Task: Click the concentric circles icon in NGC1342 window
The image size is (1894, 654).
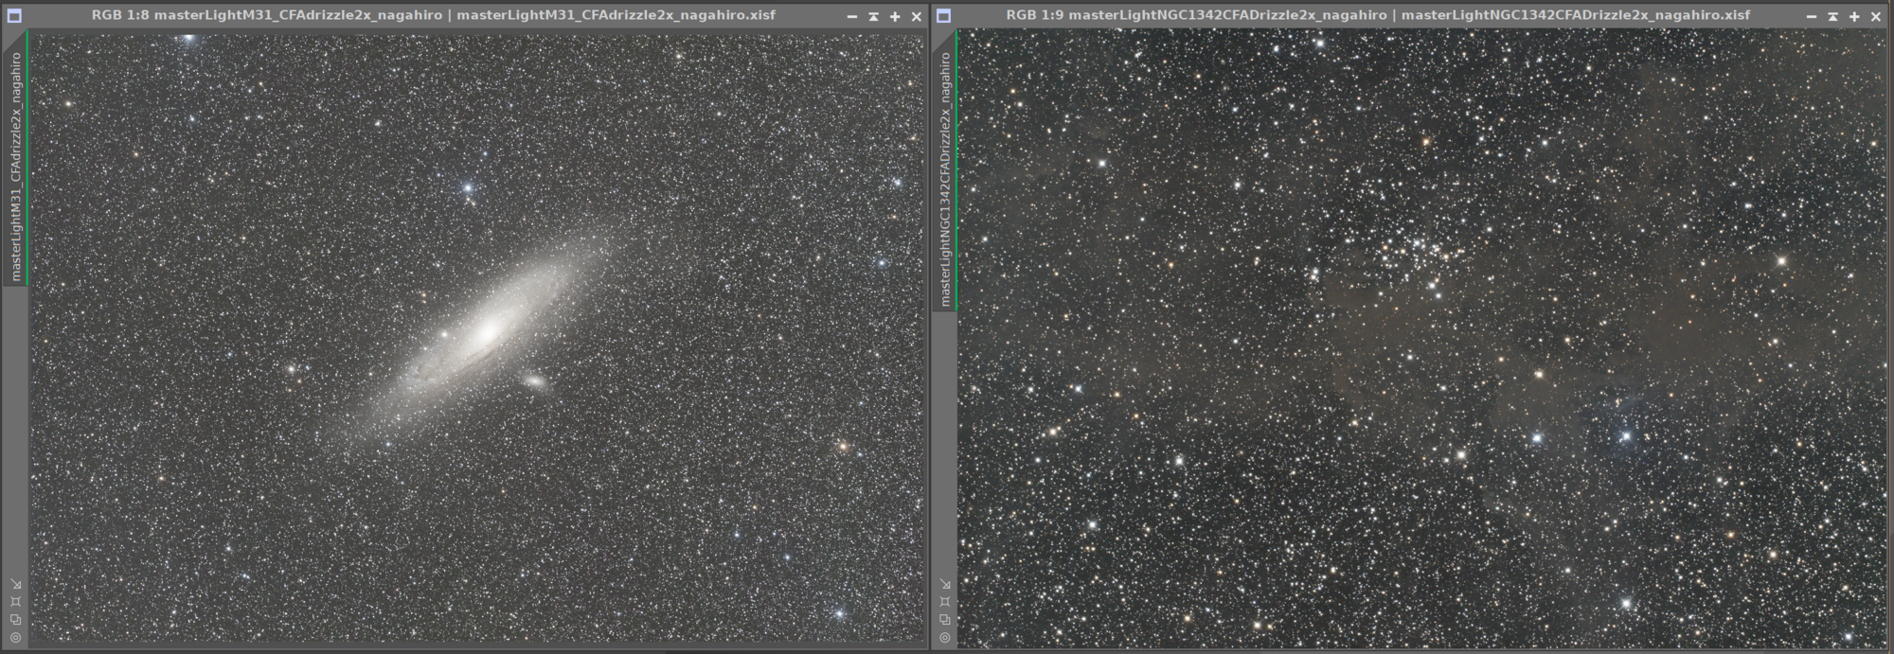Action: pos(945,638)
